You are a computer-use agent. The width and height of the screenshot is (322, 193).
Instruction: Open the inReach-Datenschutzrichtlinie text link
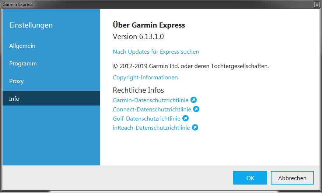[151, 128]
